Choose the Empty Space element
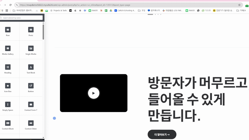 click(8, 104)
